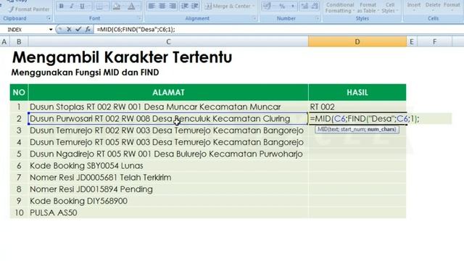Align text right in the Alignment group
Image resolution: width=464 pixels, height=261 pixels.
[173, 6]
